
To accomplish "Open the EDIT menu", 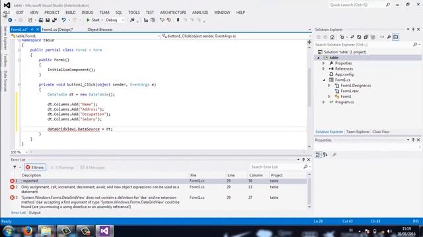I will [x=20, y=13].
